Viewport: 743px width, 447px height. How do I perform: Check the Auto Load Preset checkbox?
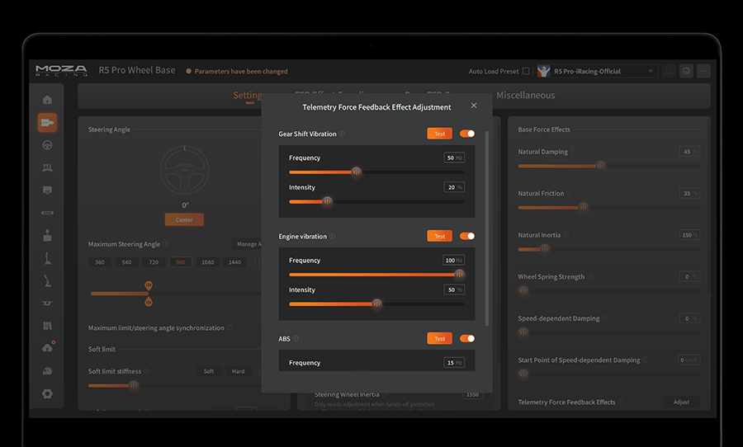pos(526,71)
